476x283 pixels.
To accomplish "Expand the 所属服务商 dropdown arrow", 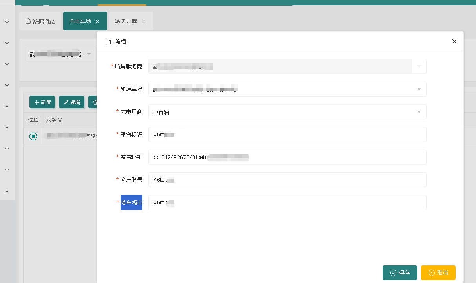I will tap(419, 66).
